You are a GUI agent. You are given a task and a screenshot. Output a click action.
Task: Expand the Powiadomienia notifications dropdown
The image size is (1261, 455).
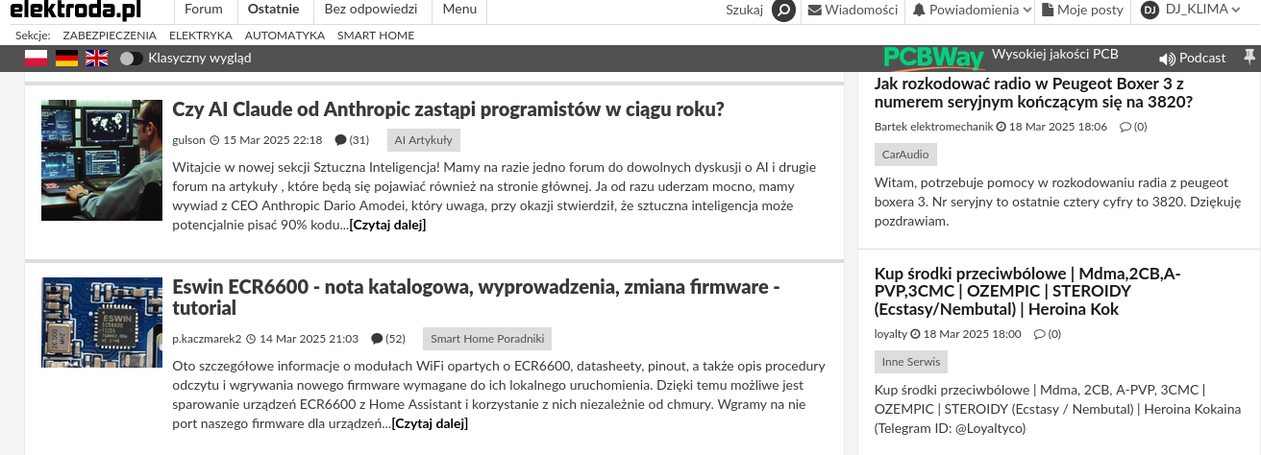(972, 11)
